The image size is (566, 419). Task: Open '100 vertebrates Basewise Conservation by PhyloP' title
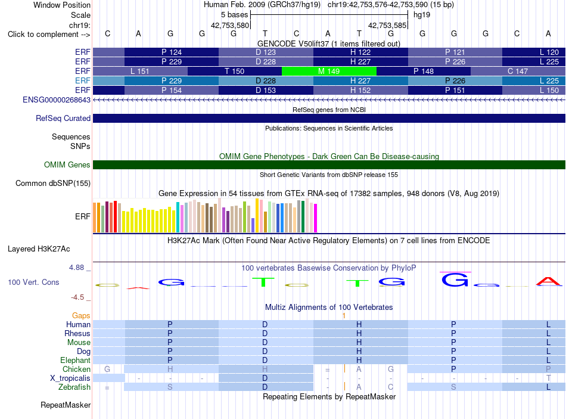coord(329,268)
